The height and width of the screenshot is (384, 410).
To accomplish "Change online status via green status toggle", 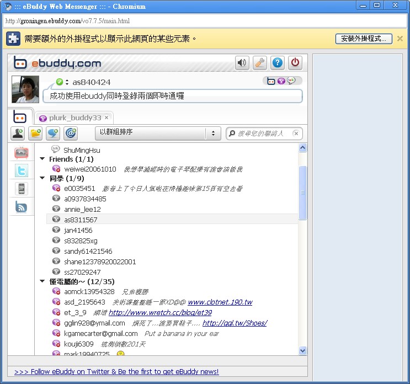I will (62, 82).
